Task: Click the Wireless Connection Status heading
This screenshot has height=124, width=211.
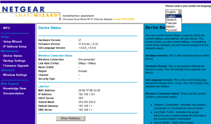Action: pos(55,56)
